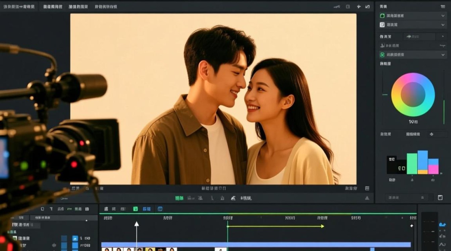Open the fourth tab in the top tab bar
451x251 pixels.
click(x=106, y=7)
